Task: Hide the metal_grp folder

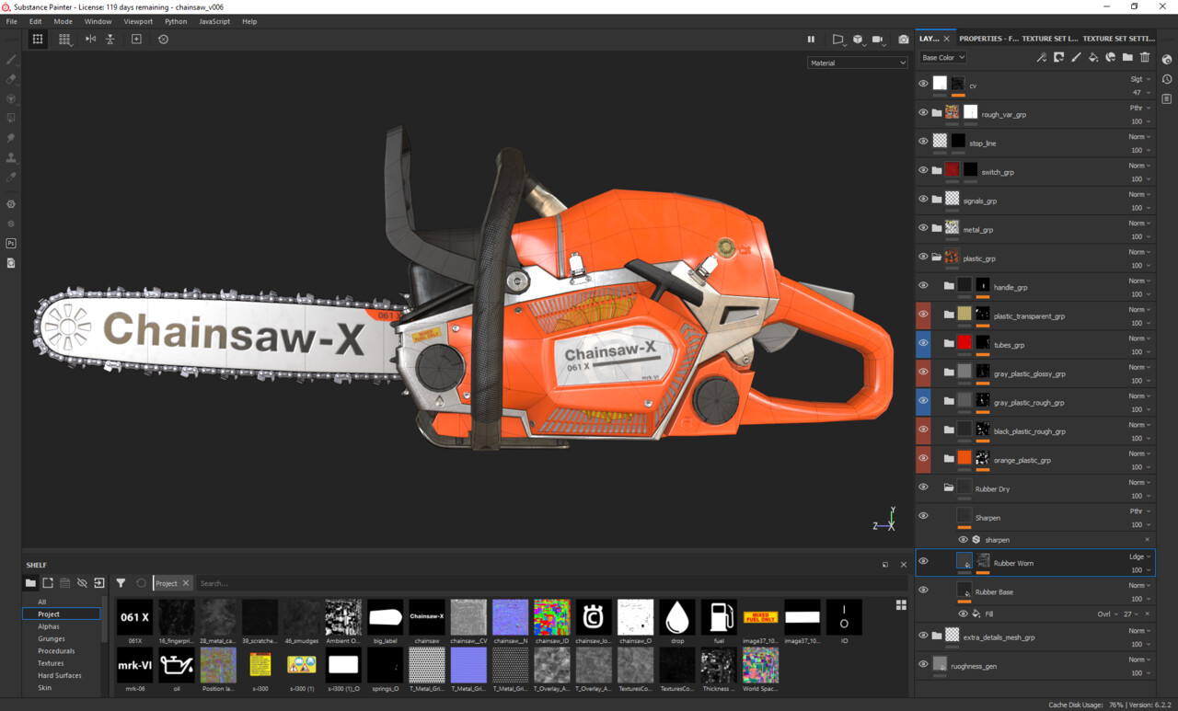Action: point(923,227)
